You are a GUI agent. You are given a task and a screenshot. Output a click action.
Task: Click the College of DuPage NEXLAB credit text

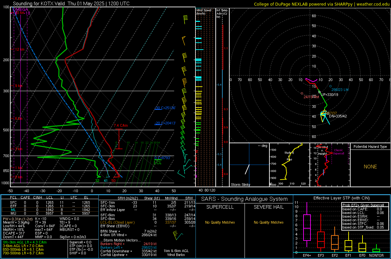(322, 4)
